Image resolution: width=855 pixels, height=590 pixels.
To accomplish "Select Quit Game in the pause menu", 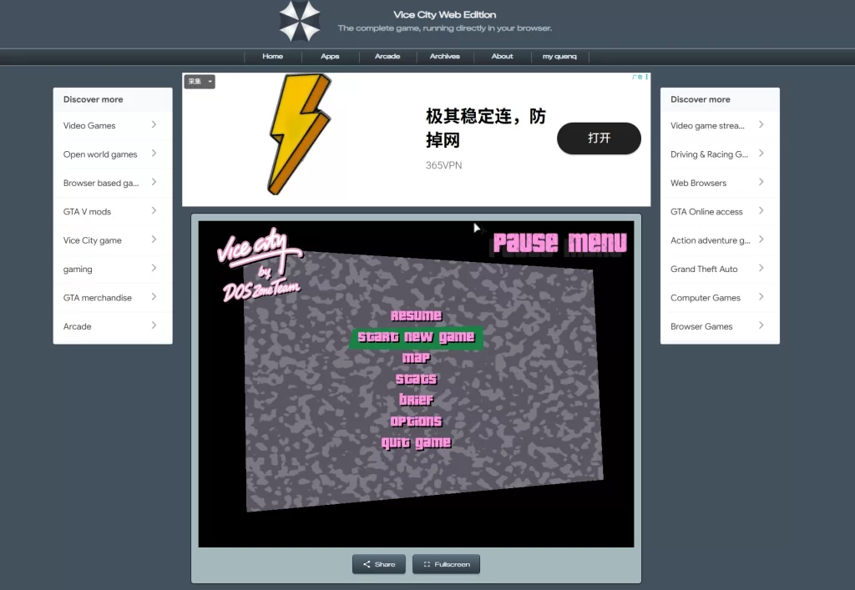I will (416, 443).
